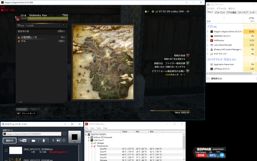Click the edit button left of YouTube icon
The image size is (257, 161).
pyautogui.click(x=10, y=140)
